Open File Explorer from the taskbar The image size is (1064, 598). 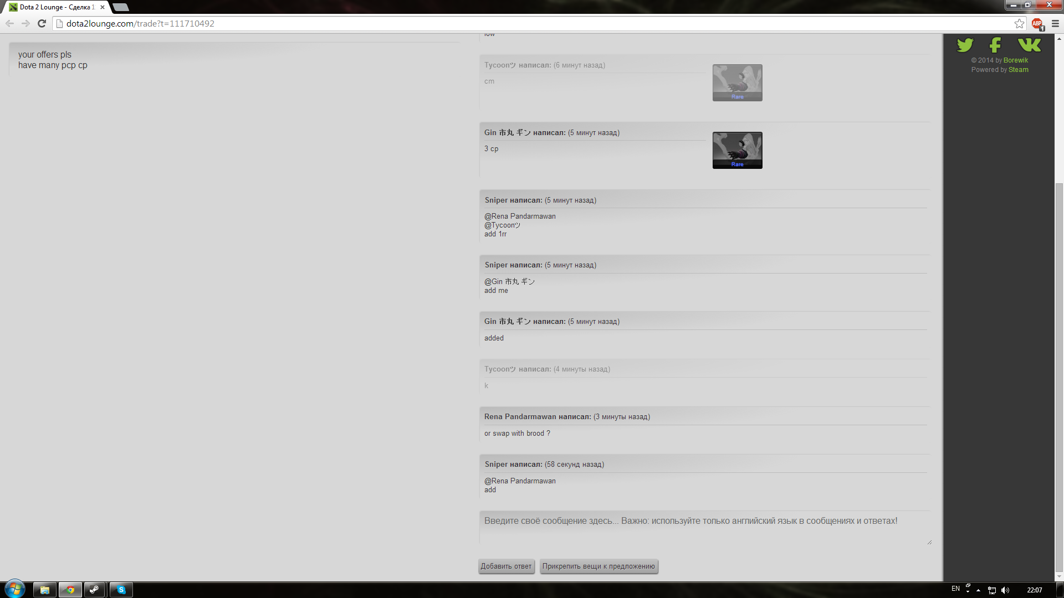(x=44, y=590)
